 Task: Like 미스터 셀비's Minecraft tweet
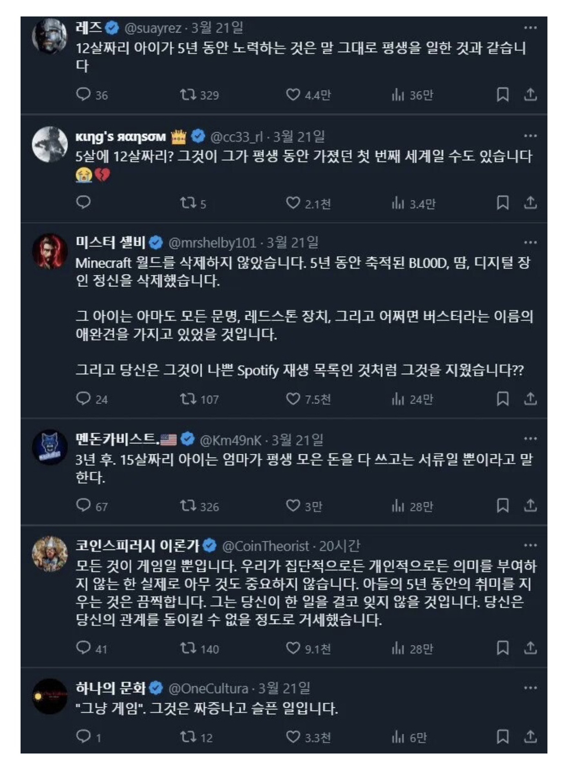293,398
